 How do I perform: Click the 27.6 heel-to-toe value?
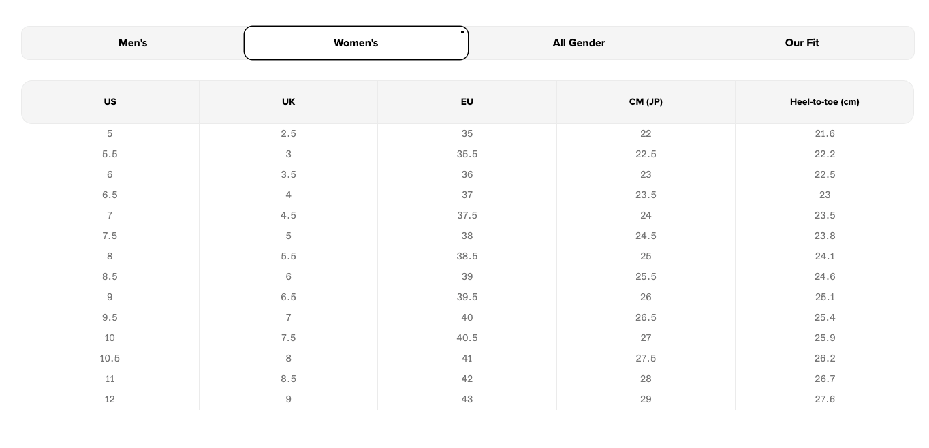[825, 399]
